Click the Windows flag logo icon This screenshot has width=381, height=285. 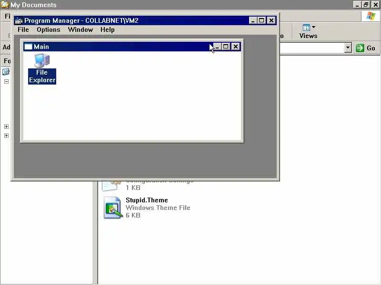tap(371, 16)
